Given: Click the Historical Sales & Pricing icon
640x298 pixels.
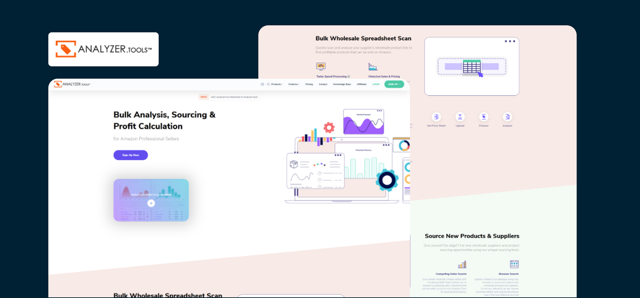Looking at the screenshot, I should [x=373, y=66].
